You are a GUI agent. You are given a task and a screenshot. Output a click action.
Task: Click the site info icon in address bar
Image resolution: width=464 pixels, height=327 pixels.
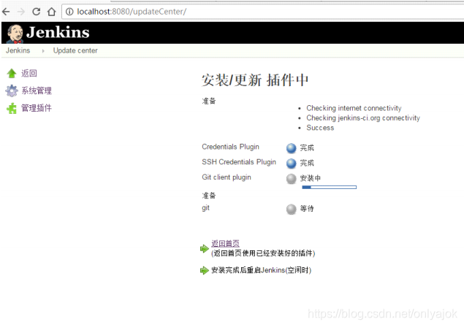coord(69,12)
